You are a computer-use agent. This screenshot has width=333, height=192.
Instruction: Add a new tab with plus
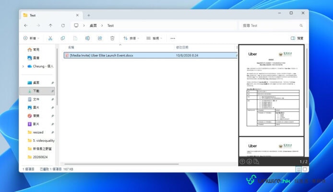(x=89, y=15)
